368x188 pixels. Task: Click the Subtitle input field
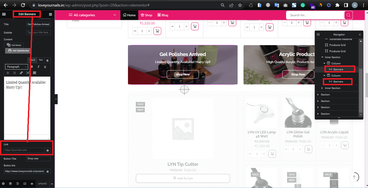point(38,32)
